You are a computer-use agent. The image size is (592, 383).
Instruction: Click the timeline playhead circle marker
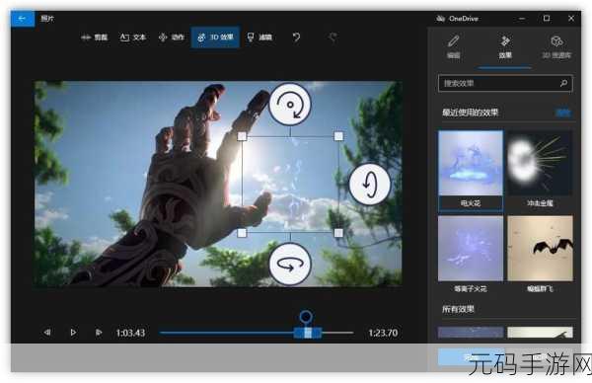pos(306,317)
